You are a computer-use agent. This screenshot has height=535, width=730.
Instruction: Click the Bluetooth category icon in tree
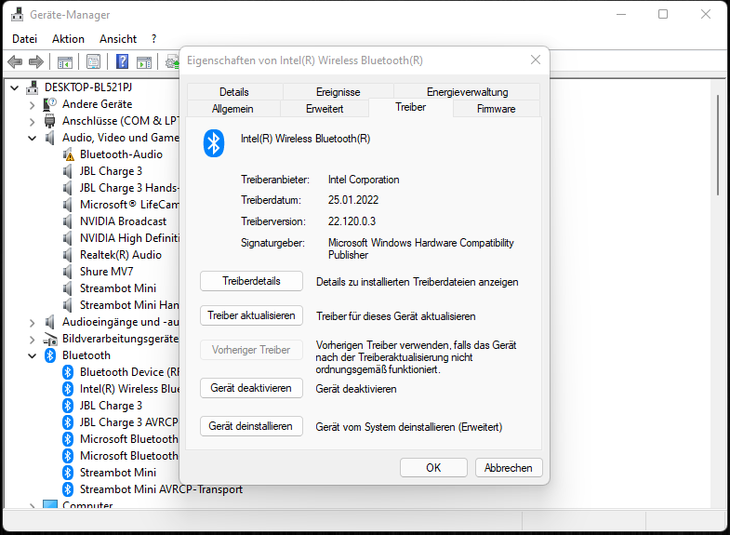50,355
